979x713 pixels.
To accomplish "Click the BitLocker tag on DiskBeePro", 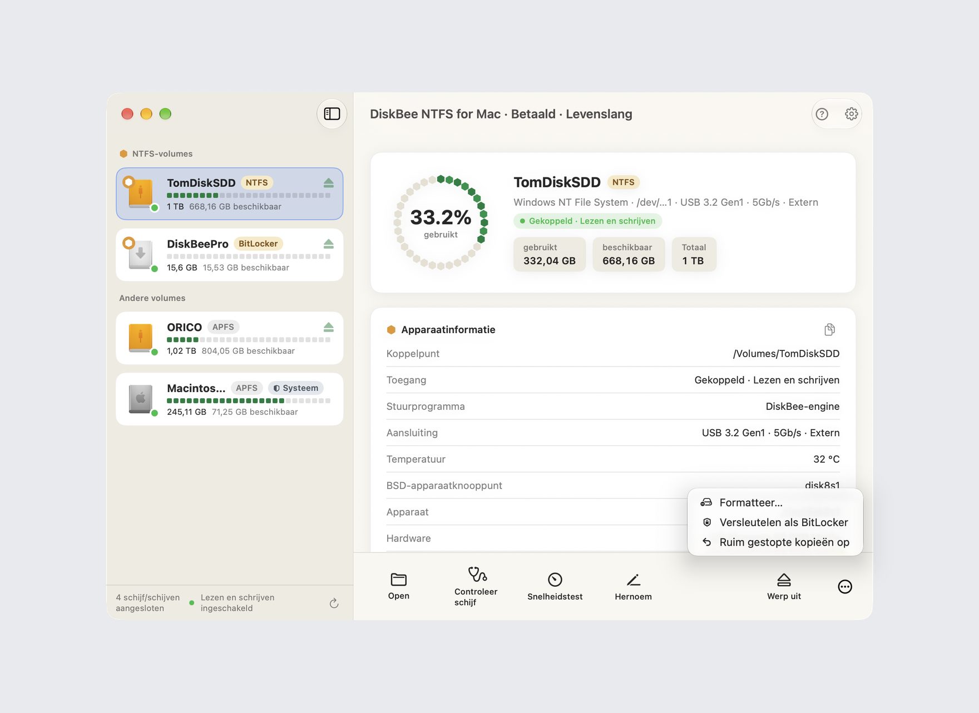I will [258, 244].
